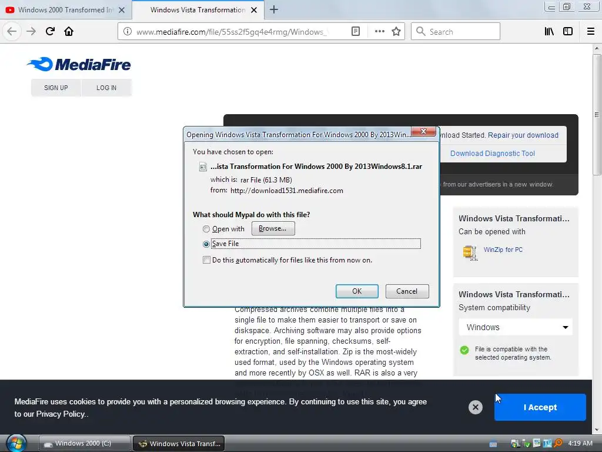Image resolution: width=602 pixels, height=452 pixels.
Task: Click the scrollbar down arrow
Action: (597, 430)
